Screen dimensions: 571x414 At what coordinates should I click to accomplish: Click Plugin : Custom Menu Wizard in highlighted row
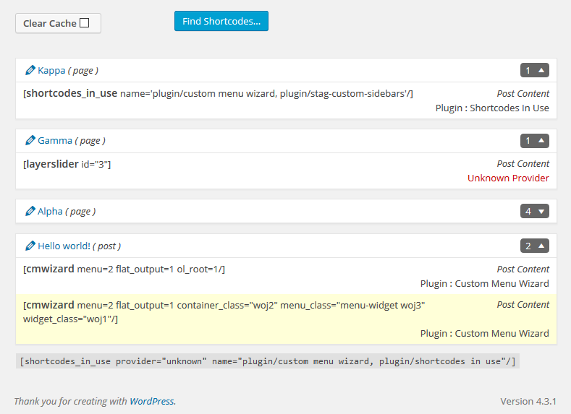tap(485, 333)
